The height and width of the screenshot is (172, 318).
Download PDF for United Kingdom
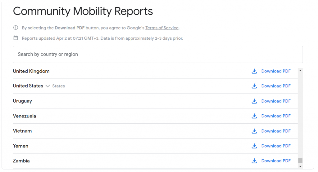point(276,71)
